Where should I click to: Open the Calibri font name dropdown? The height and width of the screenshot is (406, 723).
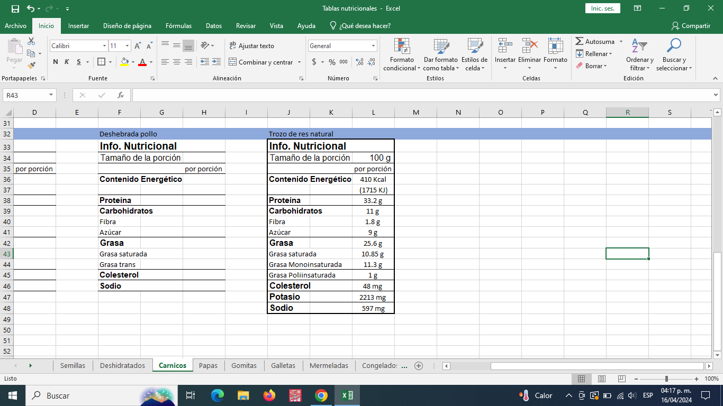click(104, 46)
